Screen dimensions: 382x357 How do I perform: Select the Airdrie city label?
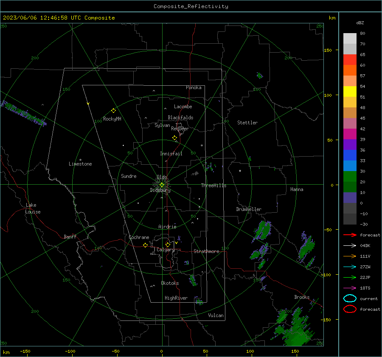pos(167,227)
